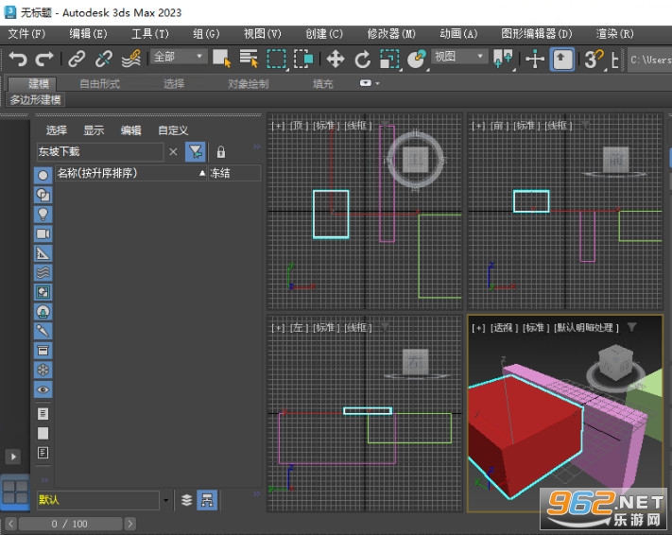Open the 显示 menu in Scene Explorer
Screen dimensions: 672x535
point(94,130)
